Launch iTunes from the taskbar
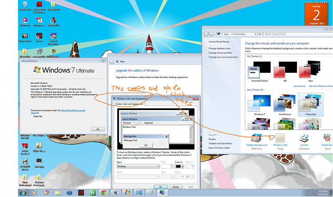 tap(69, 193)
